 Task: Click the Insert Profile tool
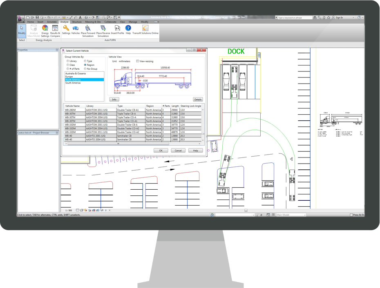click(x=117, y=30)
